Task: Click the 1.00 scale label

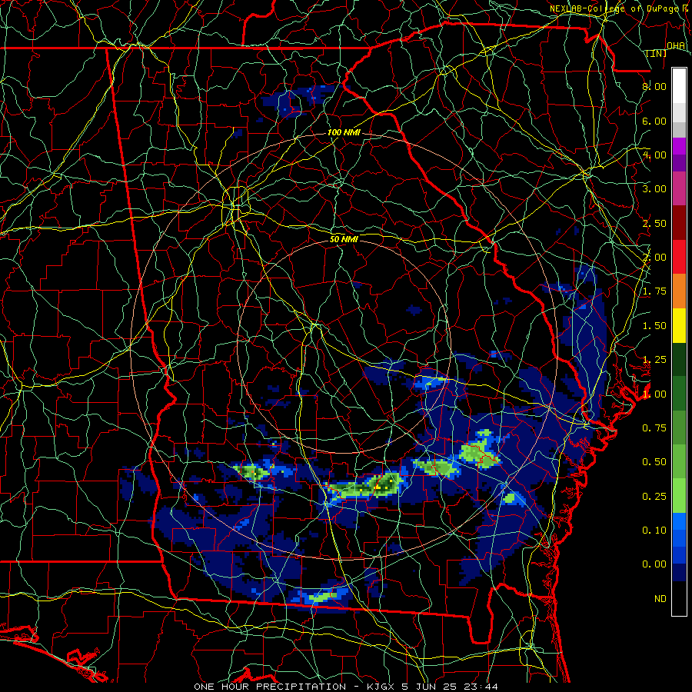Action: (654, 394)
